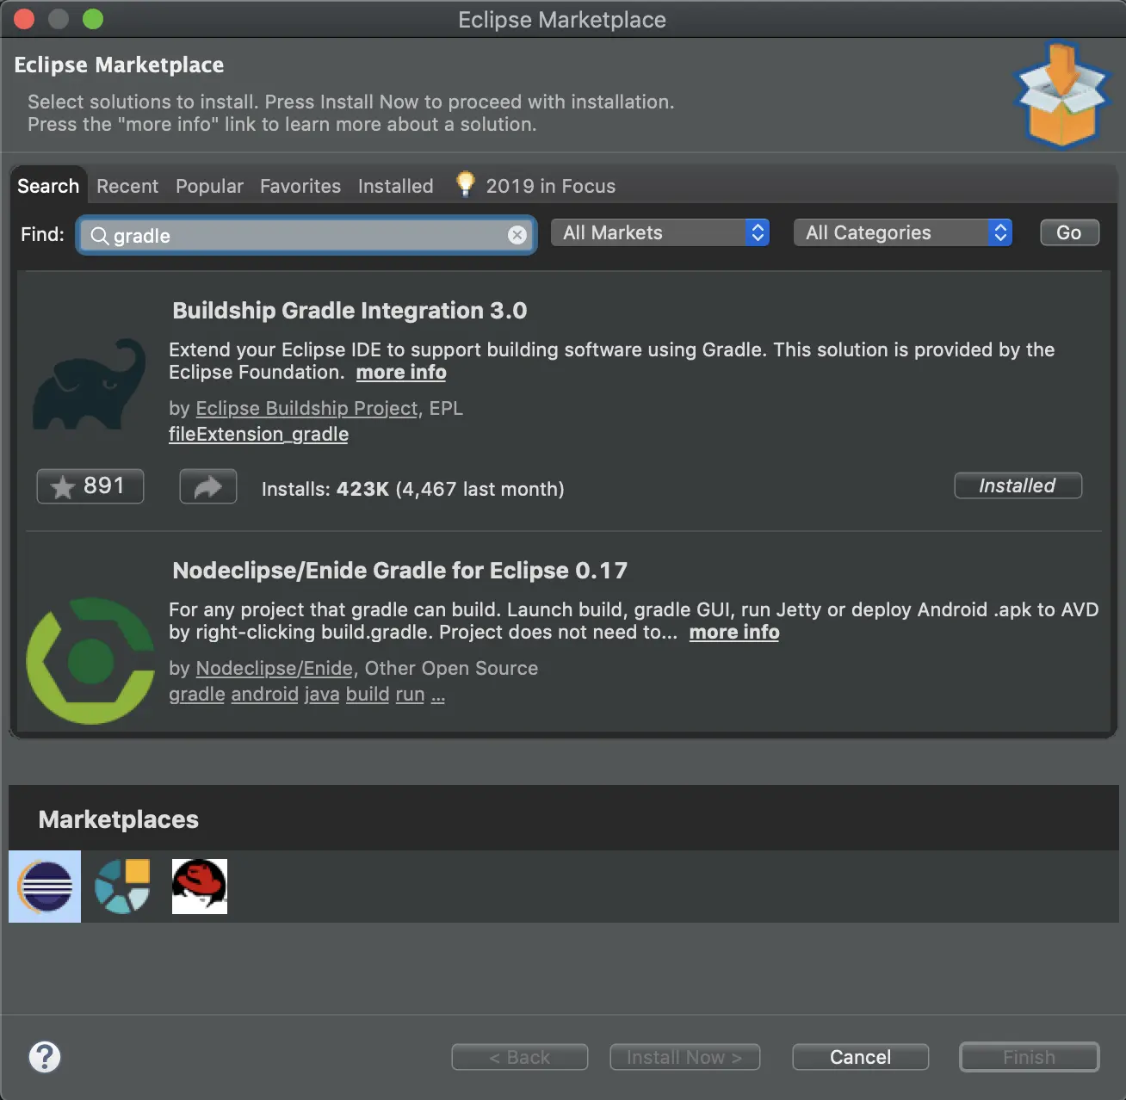Click the Buildship Gradle Integration 3.0 title
The width and height of the screenshot is (1126, 1100).
point(350,311)
